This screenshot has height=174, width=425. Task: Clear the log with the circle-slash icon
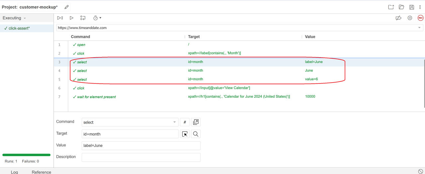pyautogui.click(x=421, y=171)
